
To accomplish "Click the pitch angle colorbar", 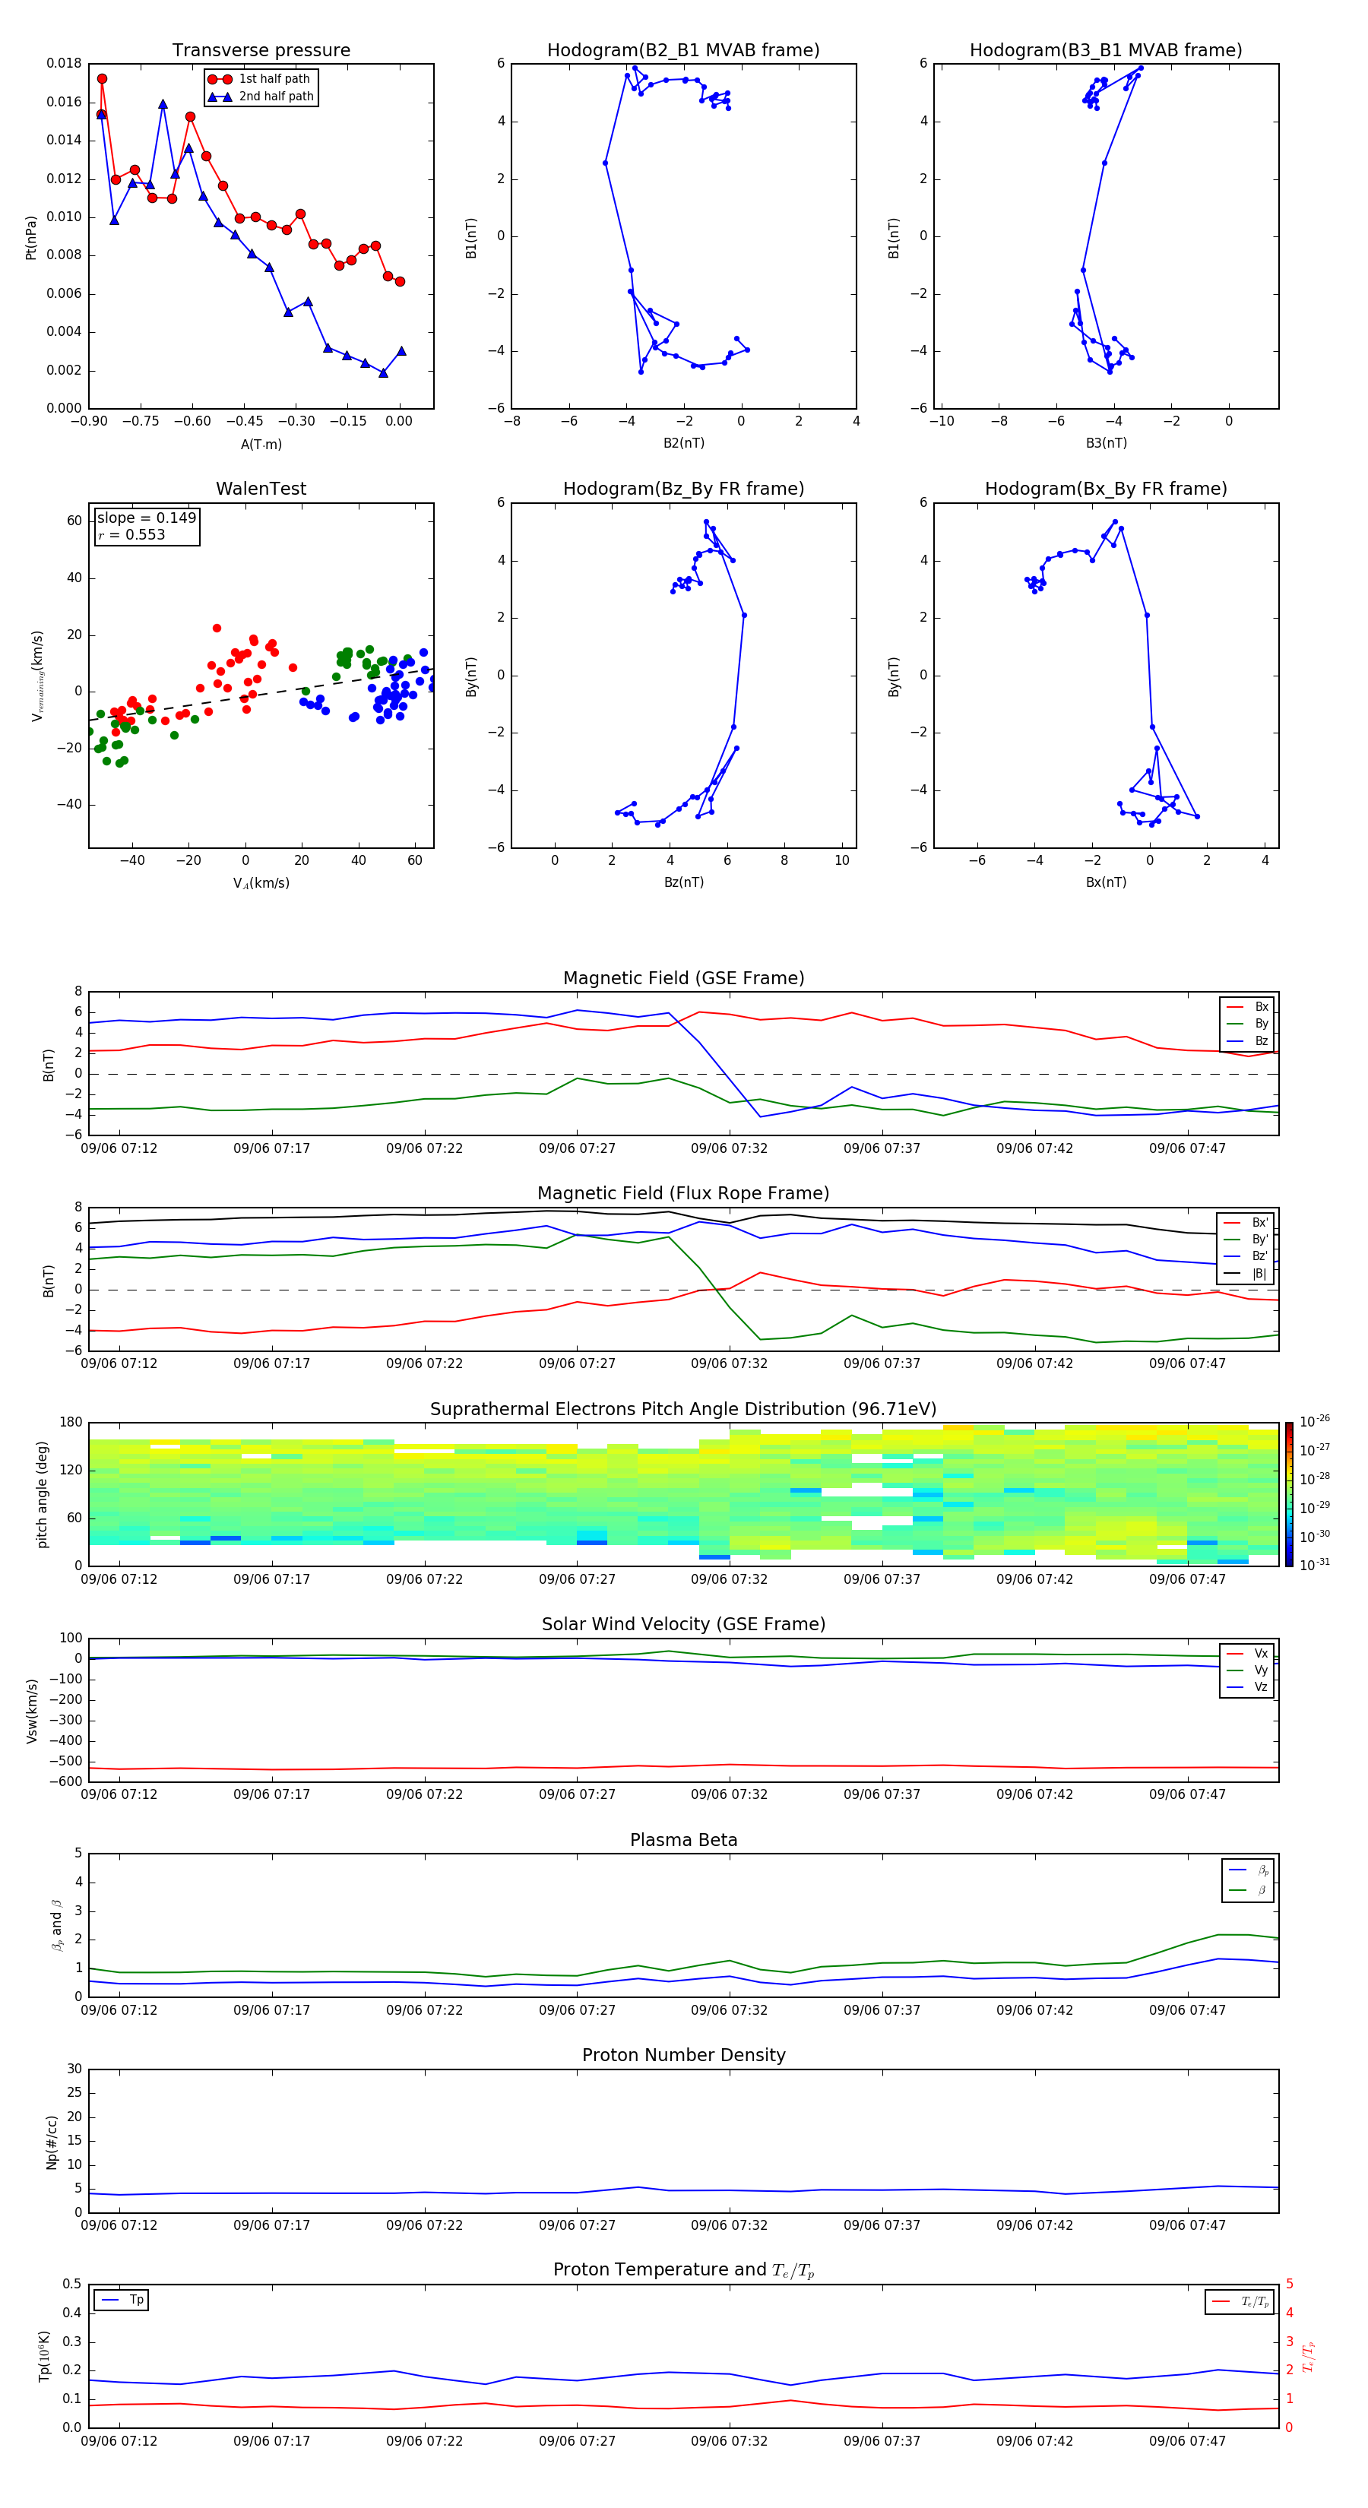I will pyautogui.click(x=1289, y=1494).
